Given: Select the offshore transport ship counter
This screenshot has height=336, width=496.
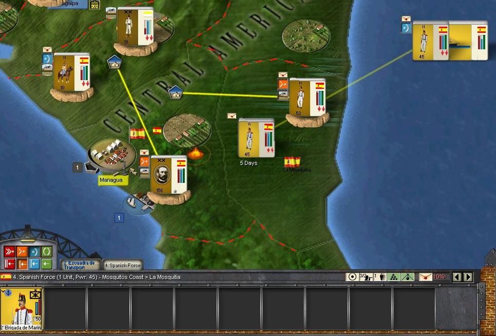Looking at the screenshot, I should click(x=468, y=41).
